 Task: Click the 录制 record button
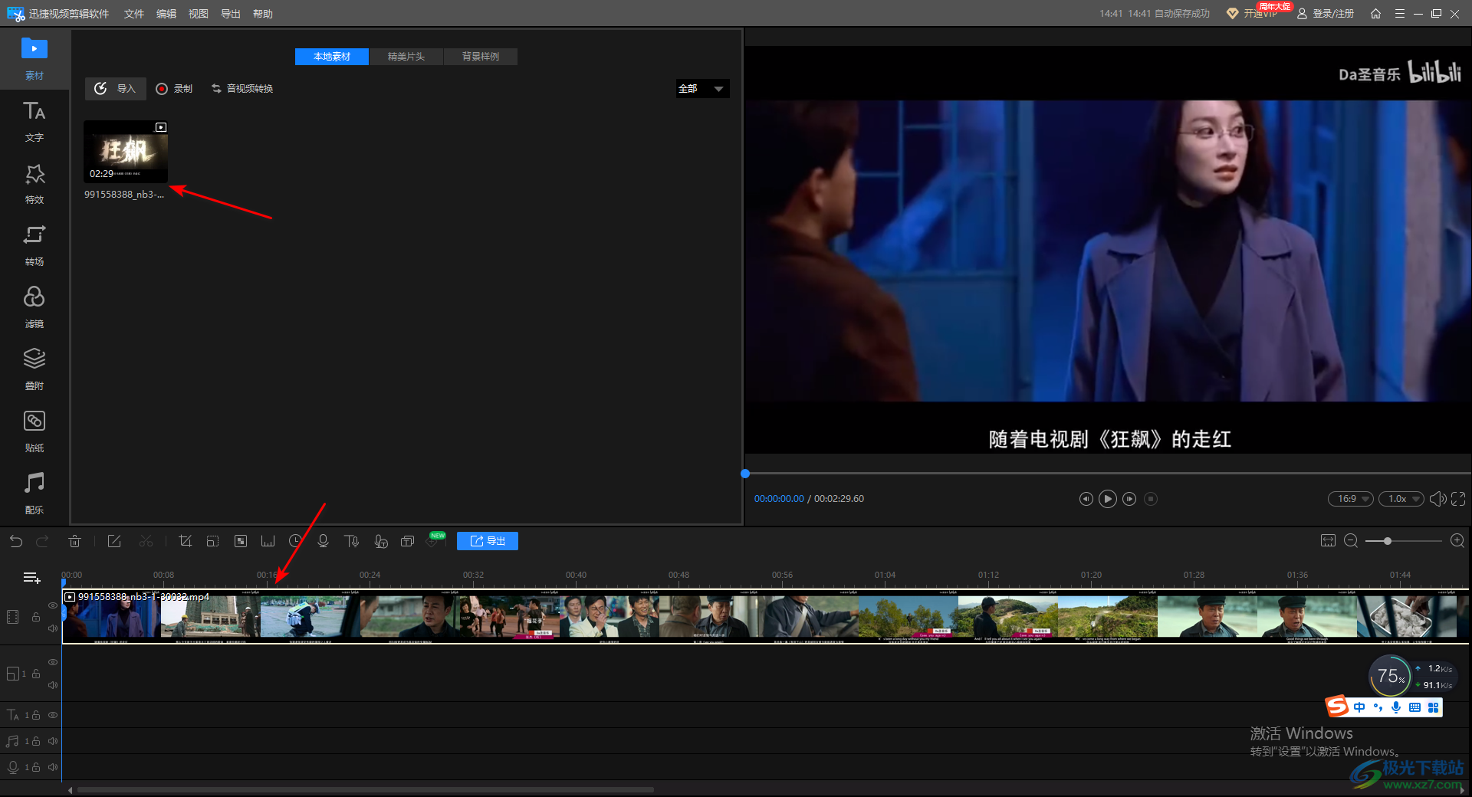(x=174, y=89)
